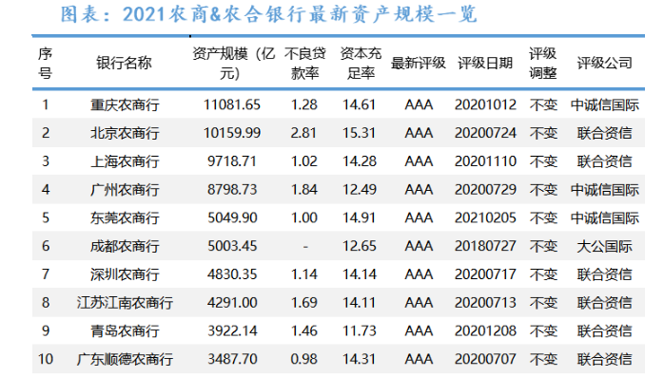Viewport: 664px width, 377px height.
Task: Click rating date 20201208
Action: (485, 330)
